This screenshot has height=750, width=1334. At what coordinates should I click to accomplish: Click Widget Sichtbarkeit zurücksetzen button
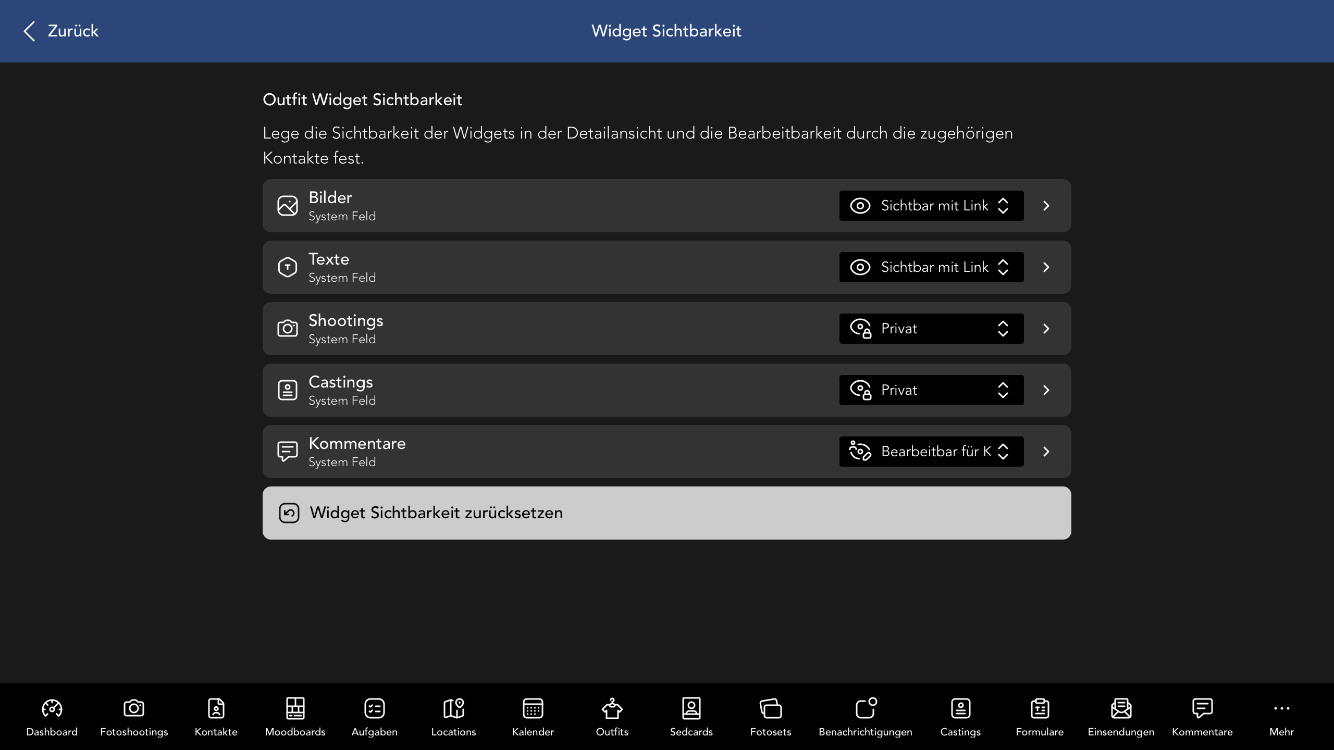click(666, 513)
